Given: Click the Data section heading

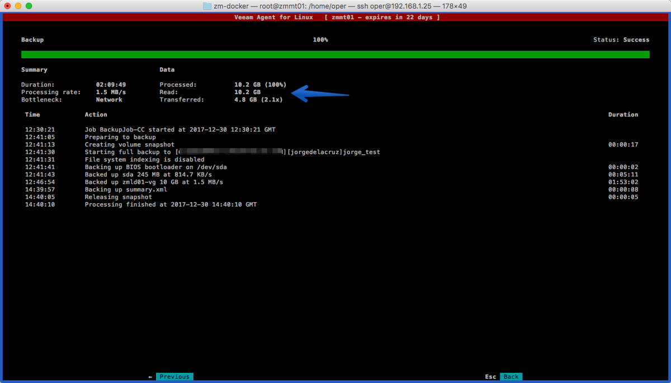Looking at the screenshot, I should click(167, 70).
